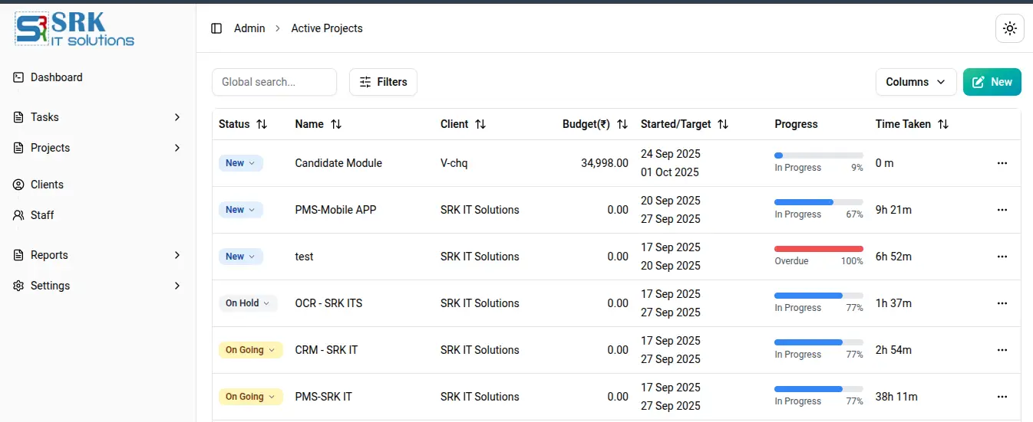Click the New project button
The height and width of the screenshot is (422, 1033).
coord(992,82)
